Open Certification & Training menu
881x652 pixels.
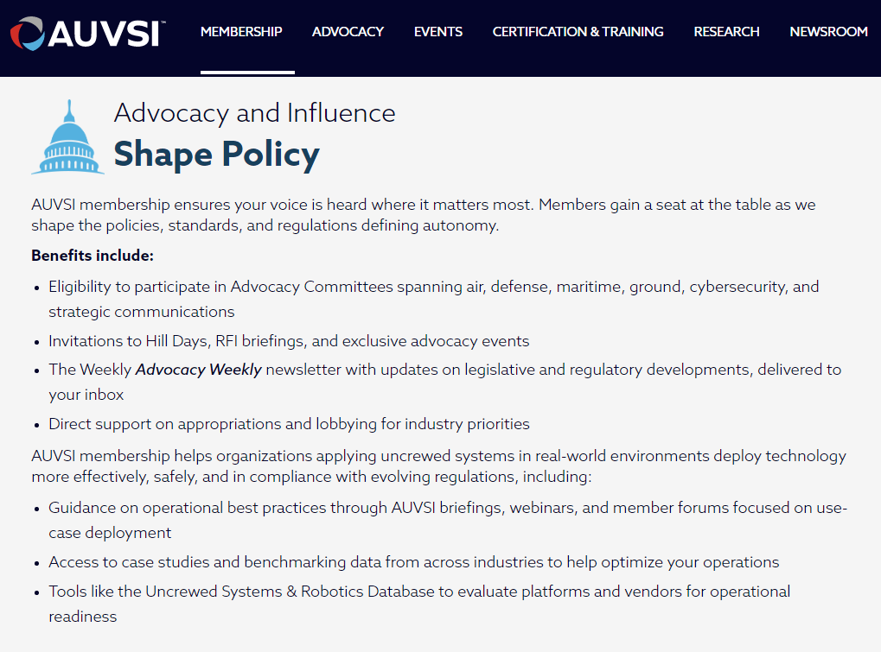click(578, 32)
